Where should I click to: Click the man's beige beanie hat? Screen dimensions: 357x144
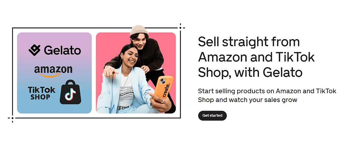[139, 30]
